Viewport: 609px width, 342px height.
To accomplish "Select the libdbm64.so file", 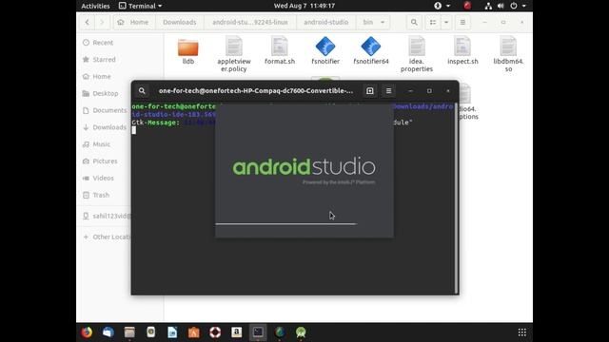I will pos(508,54).
